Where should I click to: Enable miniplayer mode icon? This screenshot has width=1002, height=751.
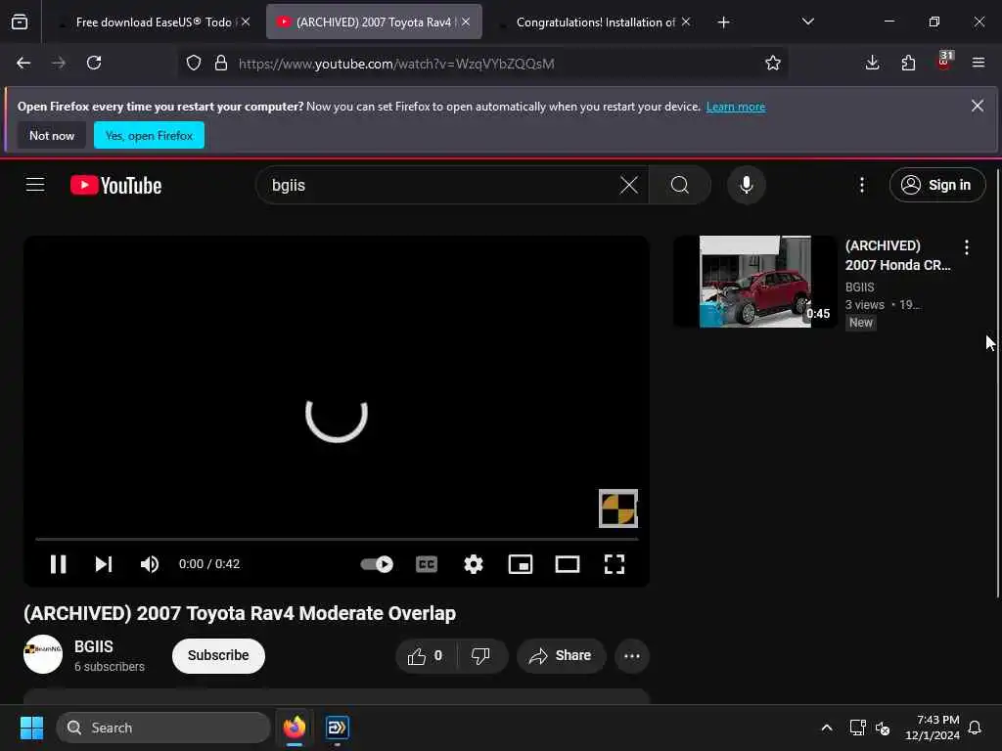(521, 564)
